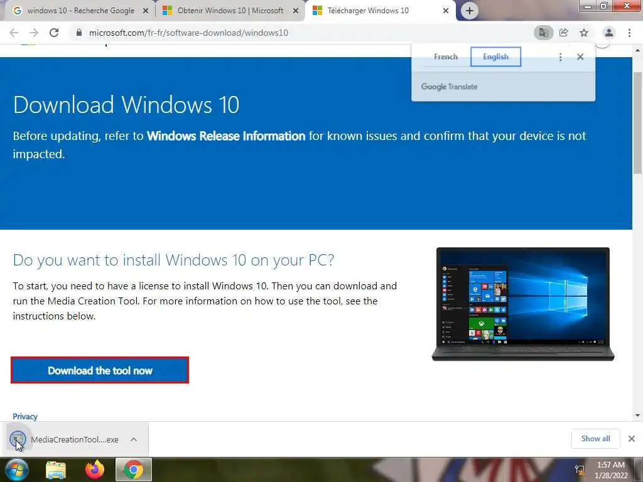Open the Privacy link
This screenshot has width=643, height=482.
[x=25, y=417]
